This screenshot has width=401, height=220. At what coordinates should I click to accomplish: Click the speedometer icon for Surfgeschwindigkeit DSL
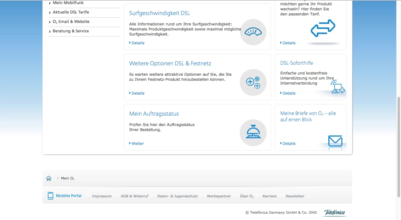(253, 32)
